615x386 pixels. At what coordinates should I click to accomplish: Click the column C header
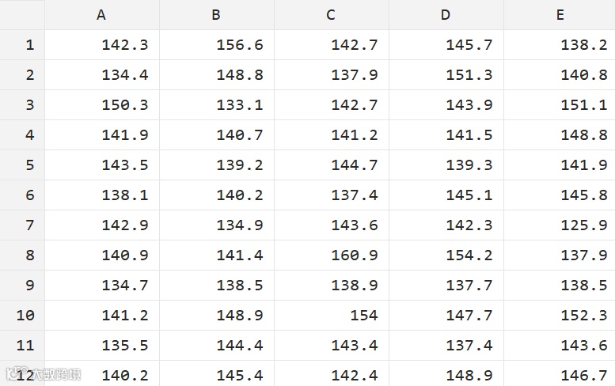click(x=331, y=15)
